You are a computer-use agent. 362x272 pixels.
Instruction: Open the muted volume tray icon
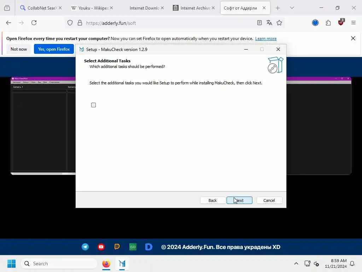(316, 263)
